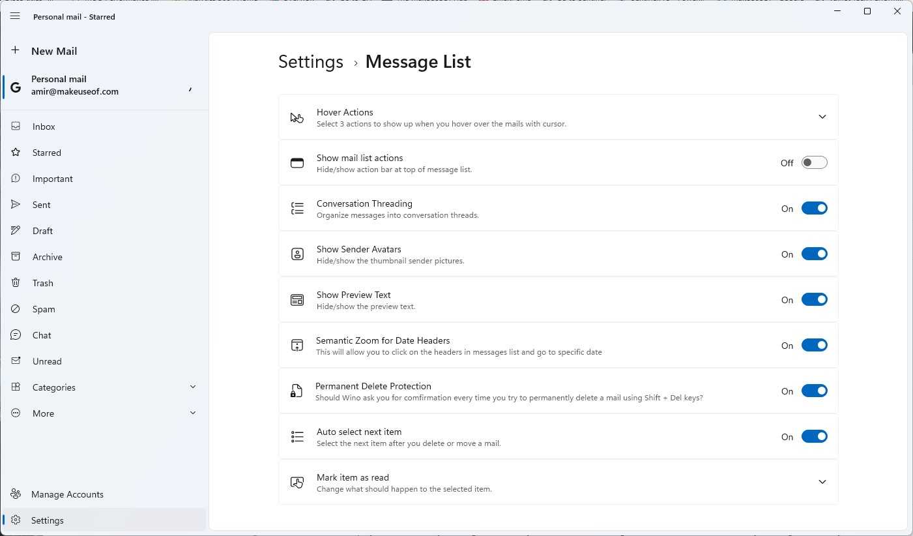
Task: Click the Settings gear icon
Action: click(x=16, y=520)
